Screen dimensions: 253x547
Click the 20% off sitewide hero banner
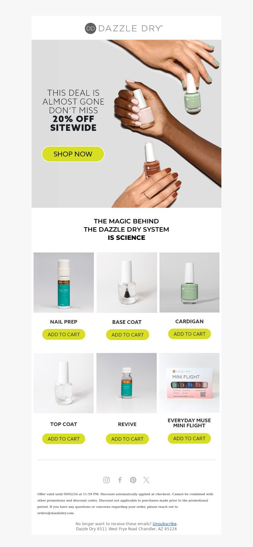pos(126,124)
